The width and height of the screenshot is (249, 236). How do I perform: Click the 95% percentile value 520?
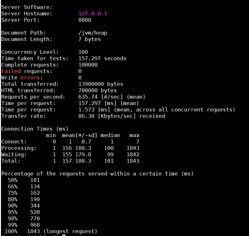pyautogui.click(x=35, y=212)
